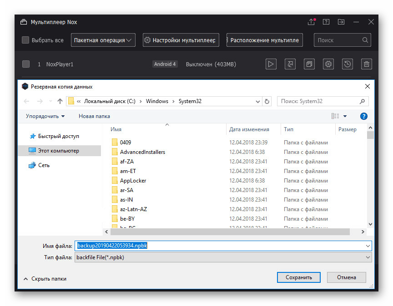Open the help question icon in Nox title bar

326,22
